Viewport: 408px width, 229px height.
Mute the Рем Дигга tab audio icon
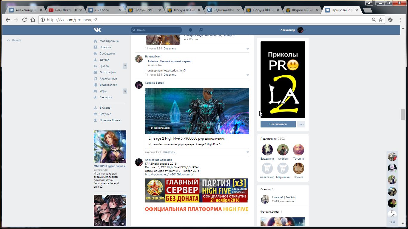pyautogui.click(x=76, y=10)
